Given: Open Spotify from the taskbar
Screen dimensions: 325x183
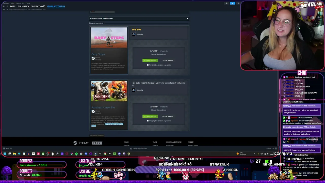Looking at the screenshot, I should (76, 154).
